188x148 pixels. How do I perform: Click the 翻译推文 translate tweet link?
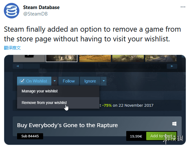pos(12,48)
